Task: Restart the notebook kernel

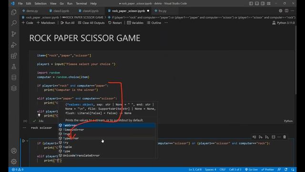Action: pos(115,23)
